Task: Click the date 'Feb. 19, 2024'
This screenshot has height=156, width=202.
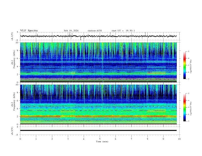Action: coord(71,31)
